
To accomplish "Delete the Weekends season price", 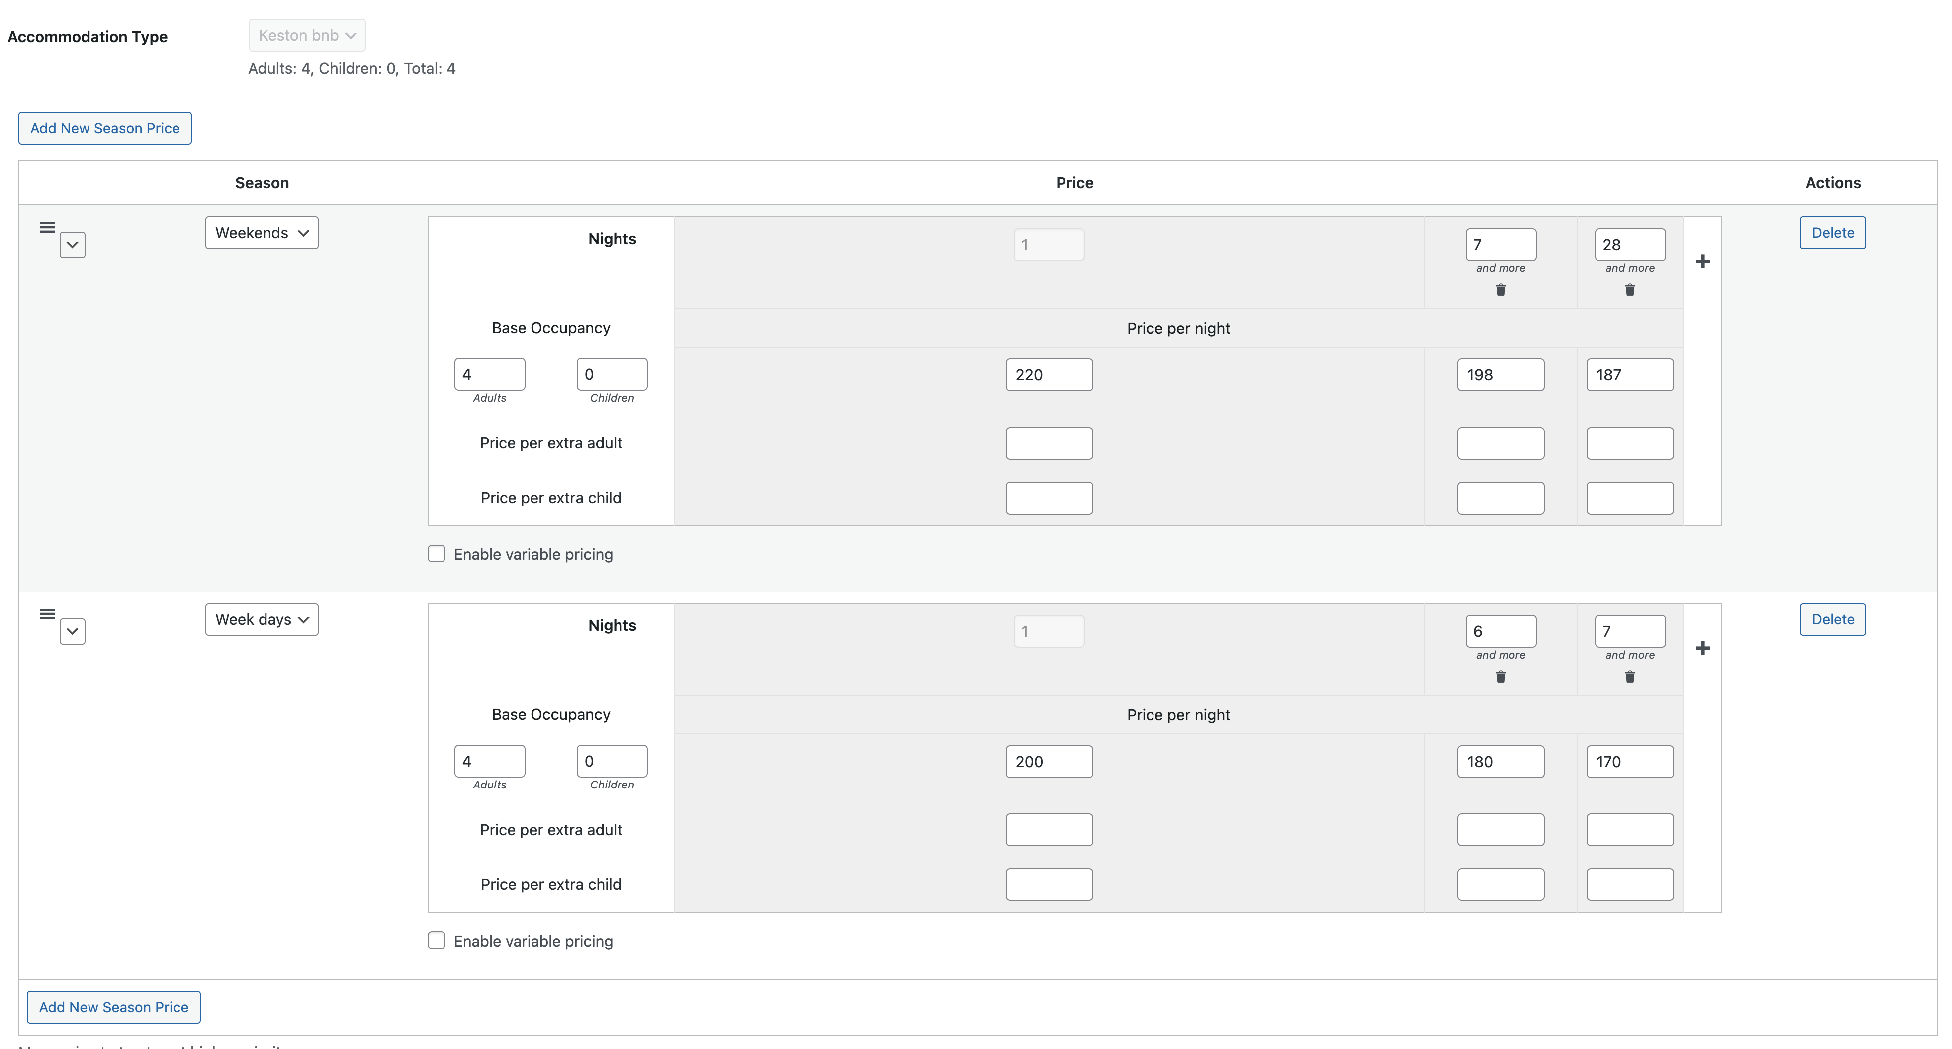I will point(1832,233).
